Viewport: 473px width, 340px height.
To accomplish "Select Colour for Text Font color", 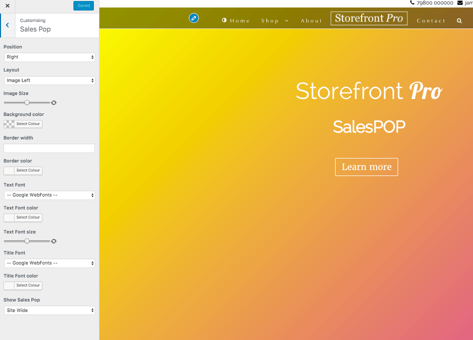I will click(23, 217).
